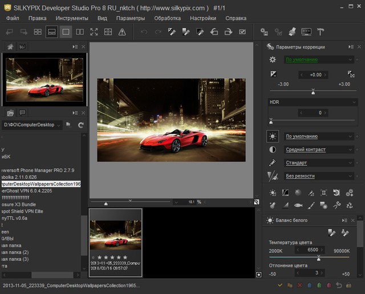Select the white balance sun icon
This screenshot has height=294, width=365.
click(273, 136)
